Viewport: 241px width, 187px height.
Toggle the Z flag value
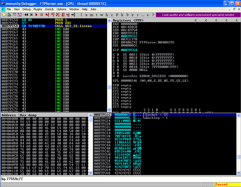[118, 64]
